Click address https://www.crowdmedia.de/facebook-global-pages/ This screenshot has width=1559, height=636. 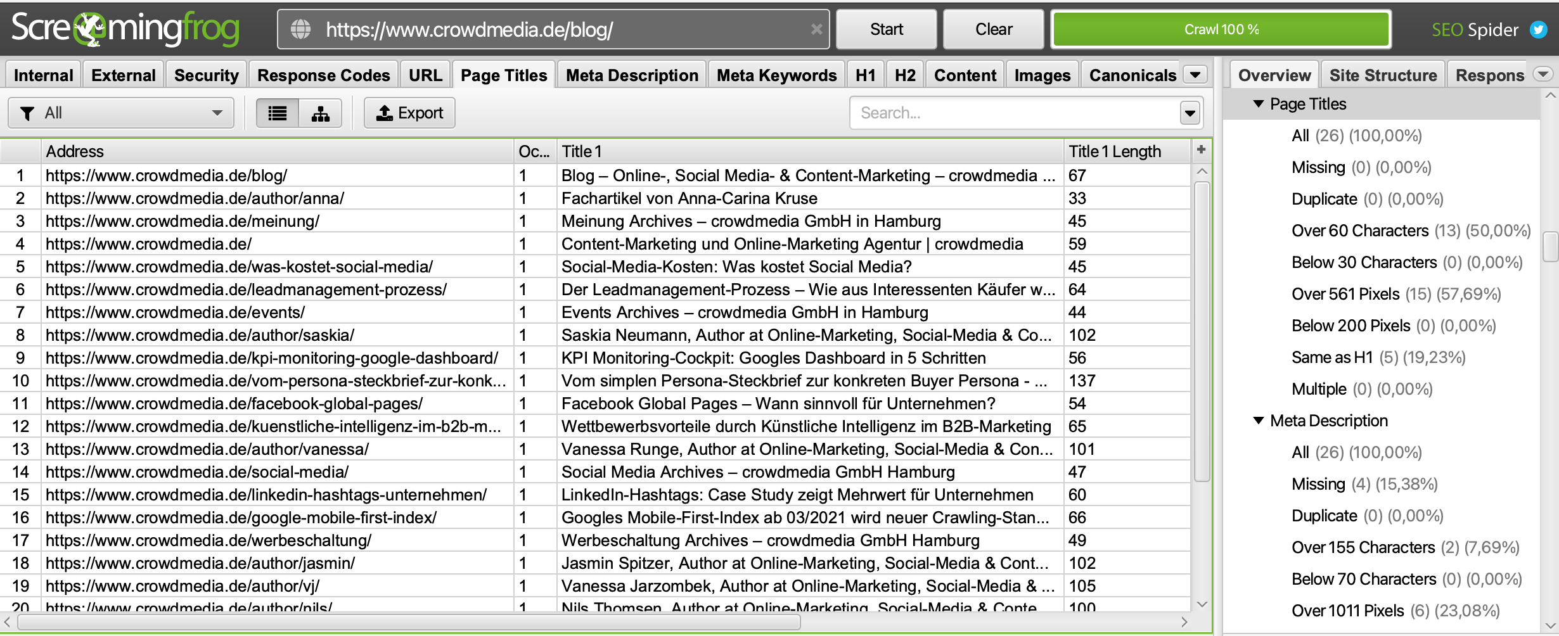pos(234,404)
